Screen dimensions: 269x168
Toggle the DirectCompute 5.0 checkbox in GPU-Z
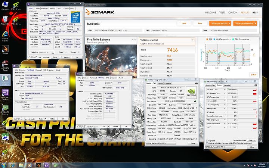183,139
